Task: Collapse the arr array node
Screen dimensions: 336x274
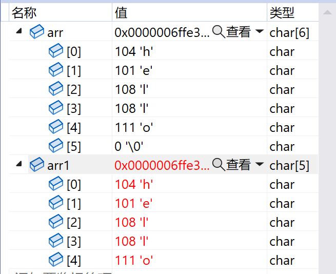Action: pyautogui.click(x=19, y=31)
